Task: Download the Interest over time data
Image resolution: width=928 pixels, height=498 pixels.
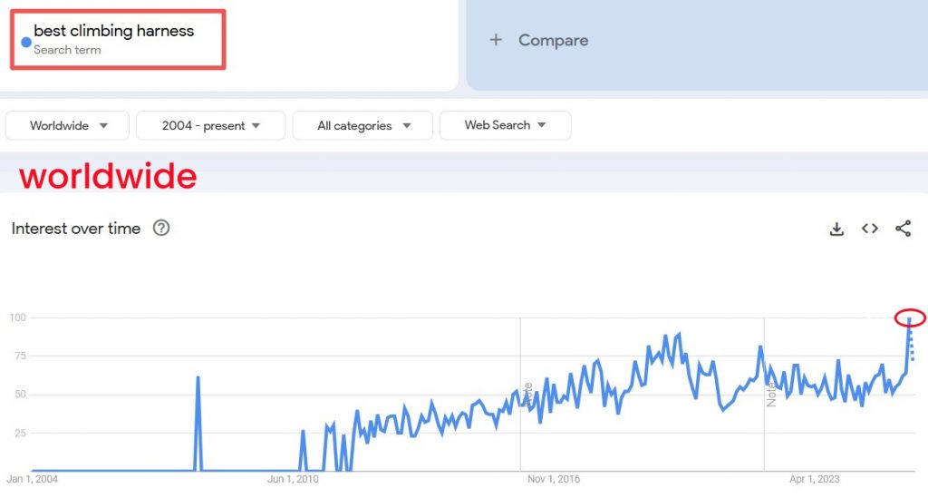Action: (836, 229)
